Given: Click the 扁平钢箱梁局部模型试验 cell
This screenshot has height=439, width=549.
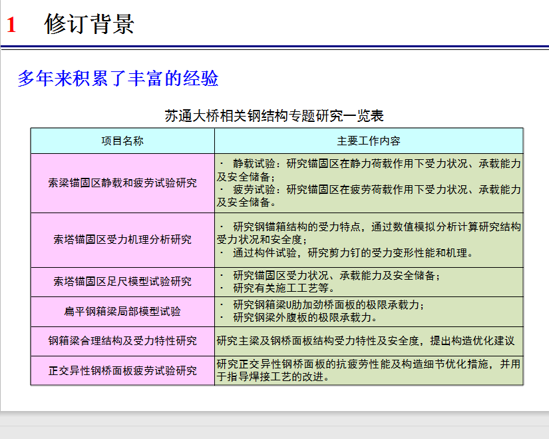Looking at the screenshot, I should [122, 311].
